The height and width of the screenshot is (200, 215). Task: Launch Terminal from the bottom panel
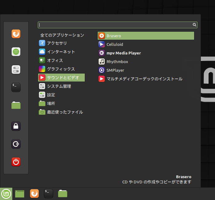[x=49, y=194]
